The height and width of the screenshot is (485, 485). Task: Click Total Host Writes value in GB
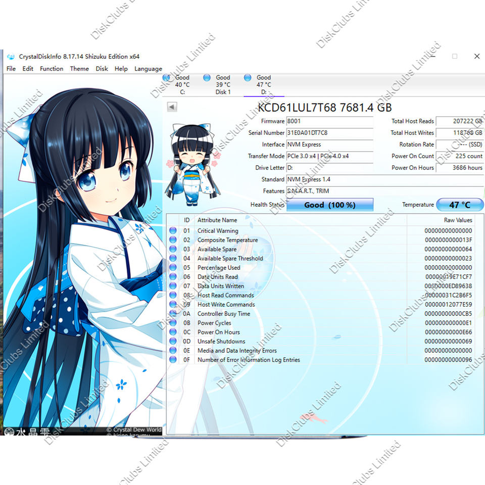pyautogui.click(x=460, y=133)
